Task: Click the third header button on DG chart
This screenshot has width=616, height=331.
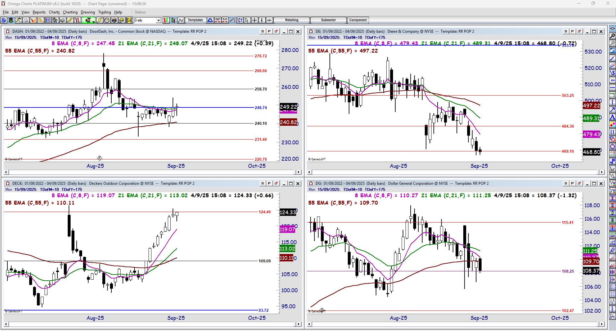Action: [579, 183]
